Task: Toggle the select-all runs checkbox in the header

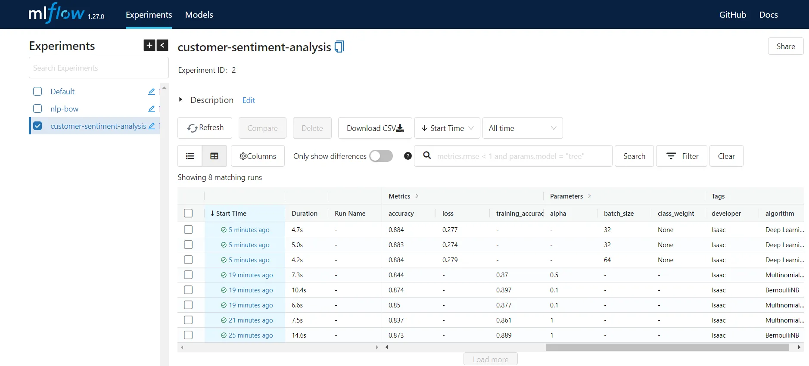Action: (188, 213)
